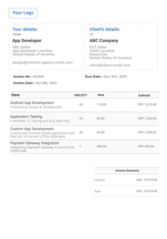
Task: Select the Payment Gateway Integration line item
Action: (85, 147)
